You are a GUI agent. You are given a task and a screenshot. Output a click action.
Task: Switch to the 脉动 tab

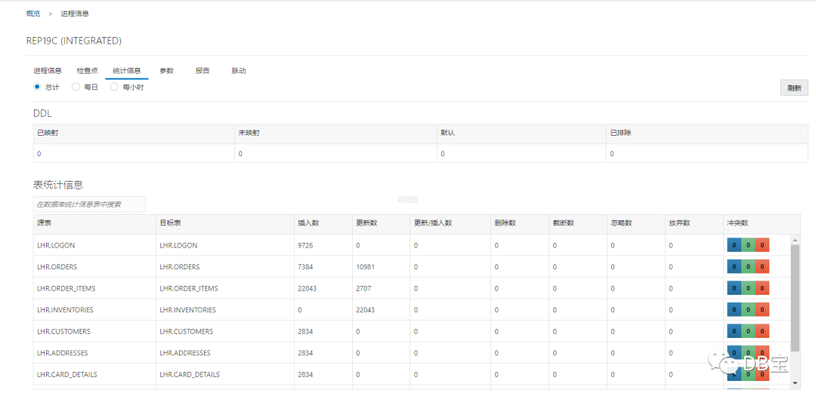coord(239,71)
